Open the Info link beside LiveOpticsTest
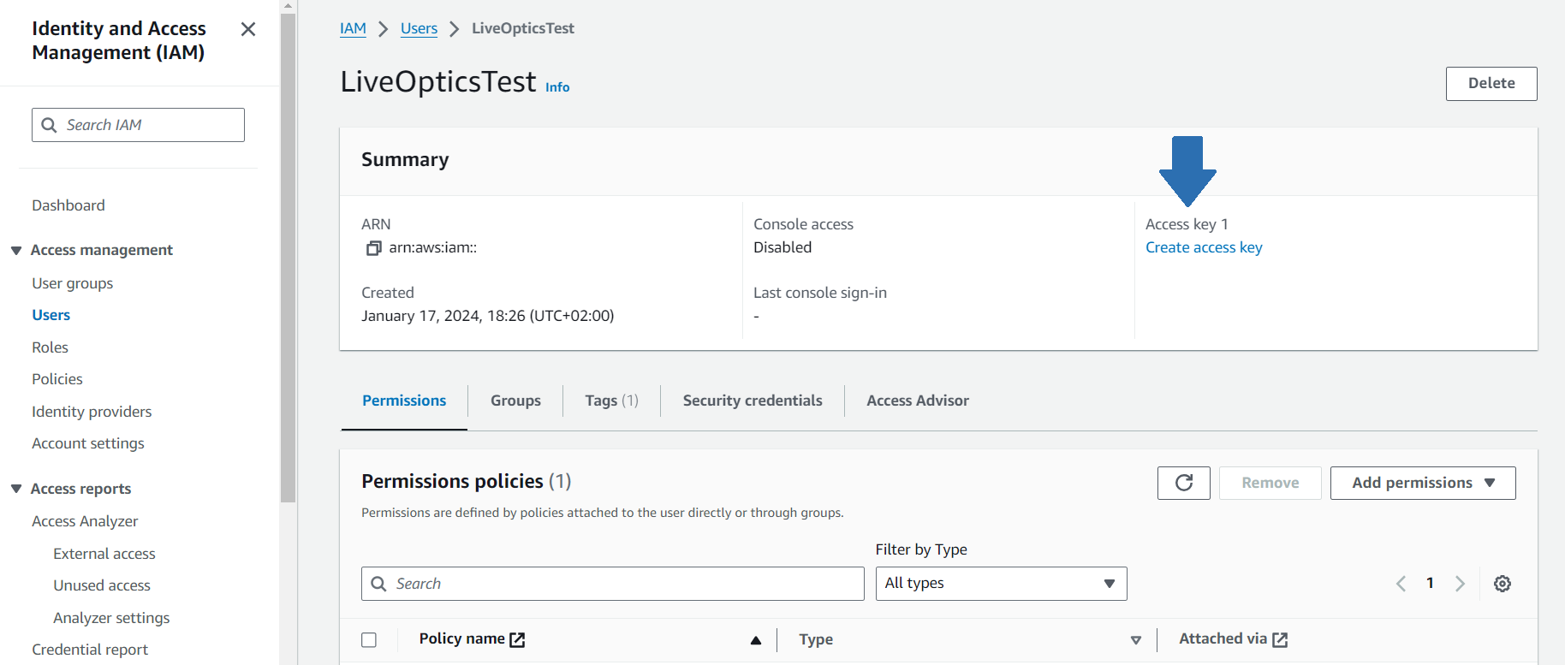This screenshot has width=1565, height=665. (x=557, y=87)
